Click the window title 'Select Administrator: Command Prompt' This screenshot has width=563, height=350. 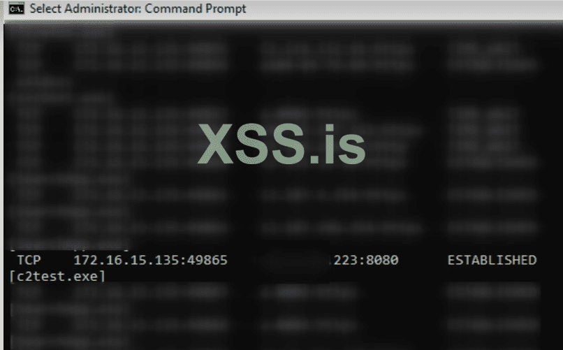138,8
